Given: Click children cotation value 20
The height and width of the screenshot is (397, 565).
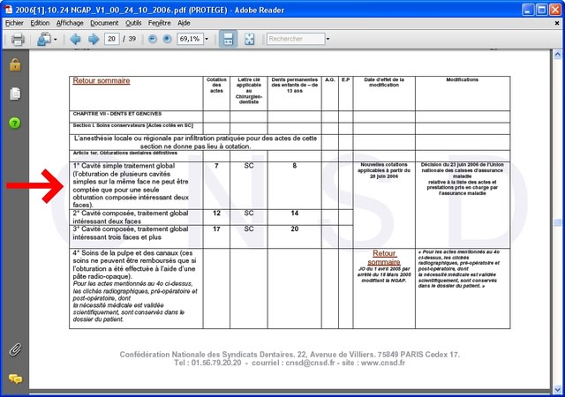Looking at the screenshot, I should [x=294, y=229].
